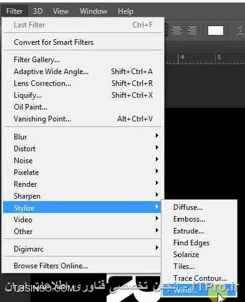The height and width of the screenshot is (302, 245).
Task: Expand the Video submenu
Action: [82, 220]
